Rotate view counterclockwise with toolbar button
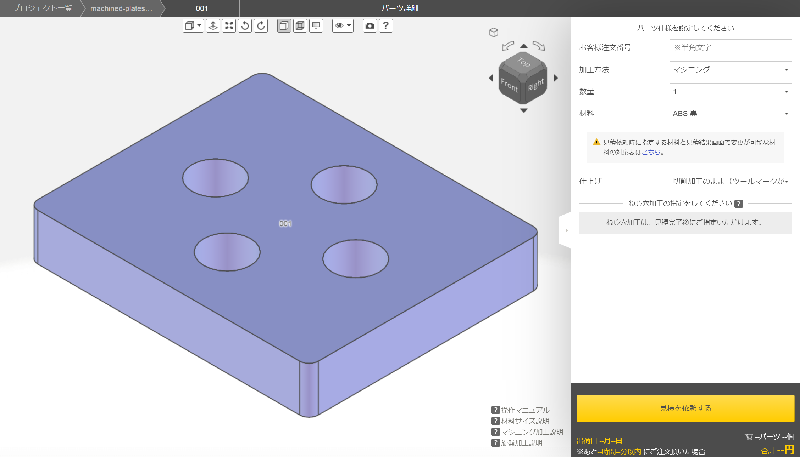This screenshot has width=800, height=457. 245,25
